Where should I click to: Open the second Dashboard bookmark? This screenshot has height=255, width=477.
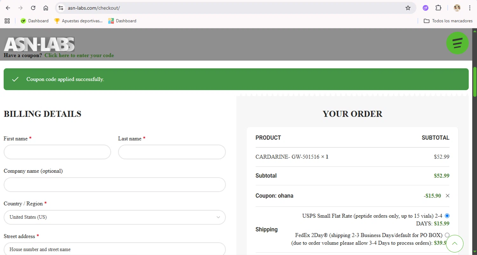coord(122,21)
